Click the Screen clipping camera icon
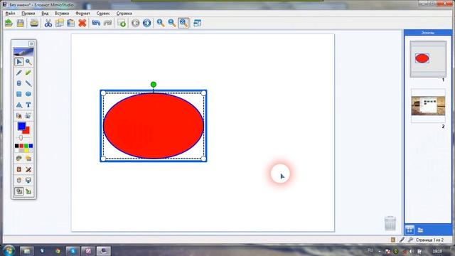 coord(28,116)
